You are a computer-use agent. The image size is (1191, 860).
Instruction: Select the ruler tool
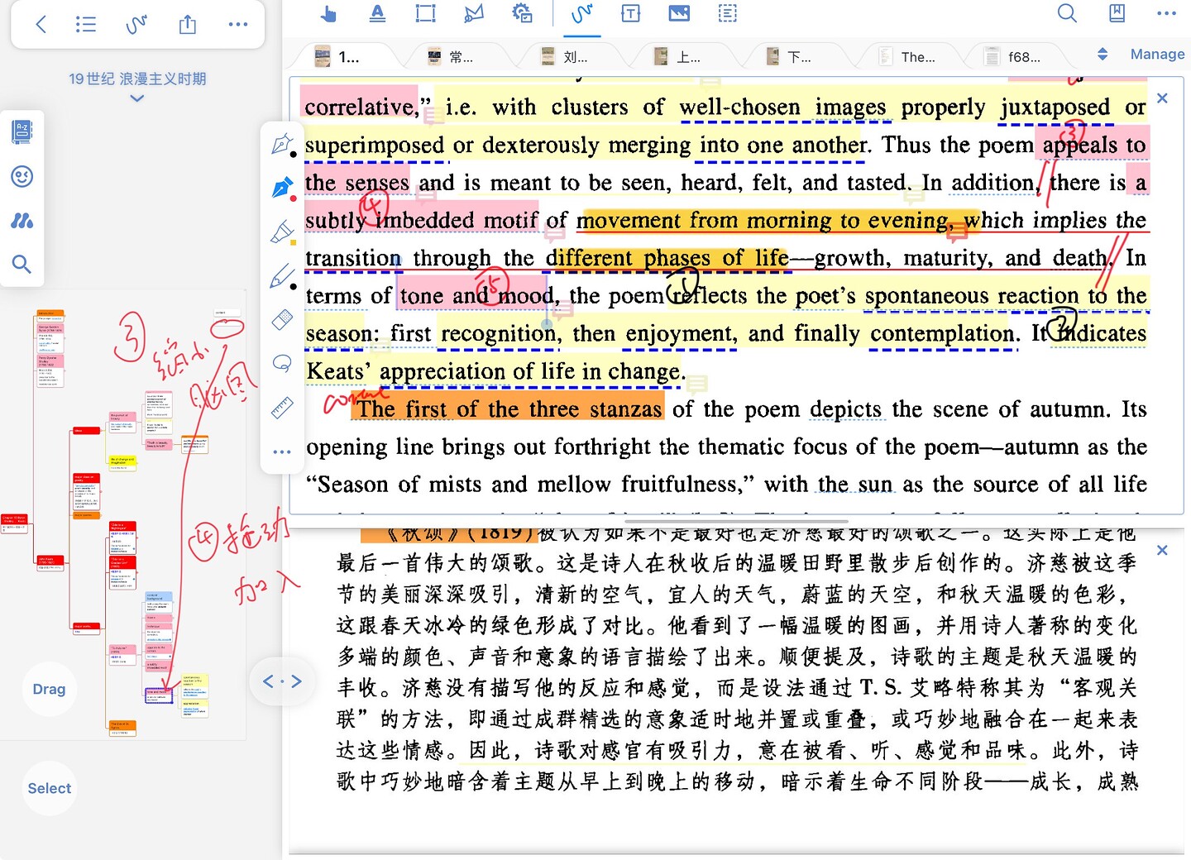click(282, 407)
